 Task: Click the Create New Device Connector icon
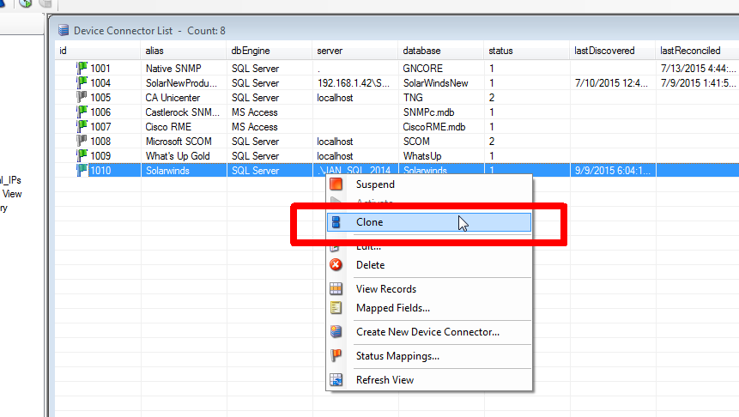(x=336, y=332)
